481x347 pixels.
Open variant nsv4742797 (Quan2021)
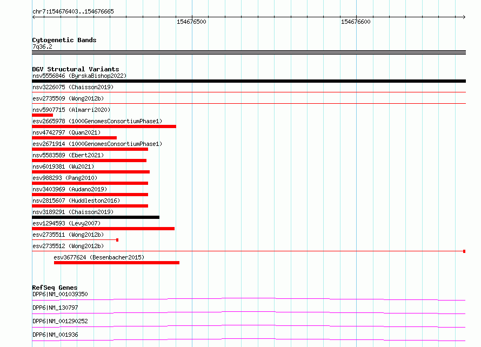66,132
